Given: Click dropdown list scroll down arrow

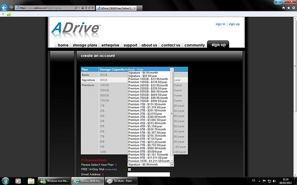Looking at the screenshot, I should [x=172, y=160].
